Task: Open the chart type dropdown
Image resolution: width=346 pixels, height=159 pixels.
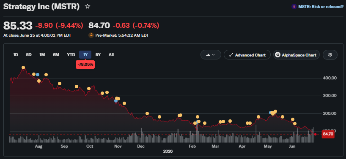Action: (x=211, y=55)
